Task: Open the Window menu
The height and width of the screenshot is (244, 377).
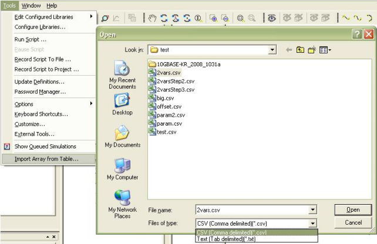Action: coord(31,5)
